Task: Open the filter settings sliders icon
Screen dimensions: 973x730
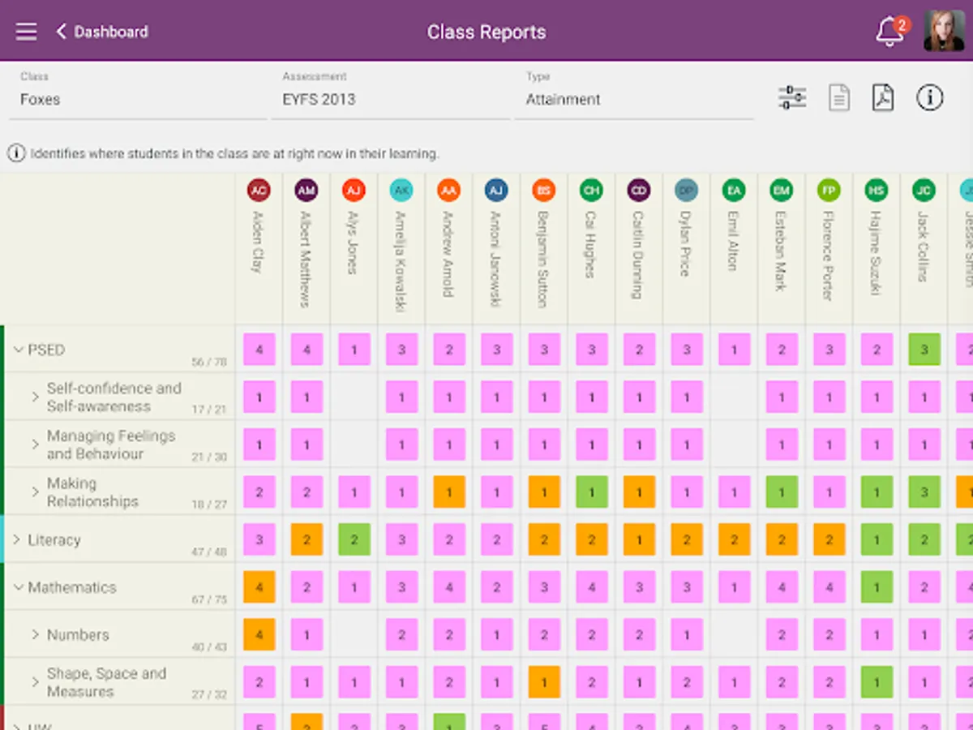Action: (792, 98)
